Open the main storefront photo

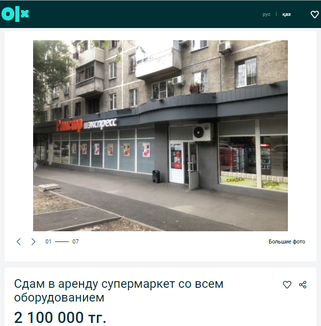pyautogui.click(x=160, y=135)
